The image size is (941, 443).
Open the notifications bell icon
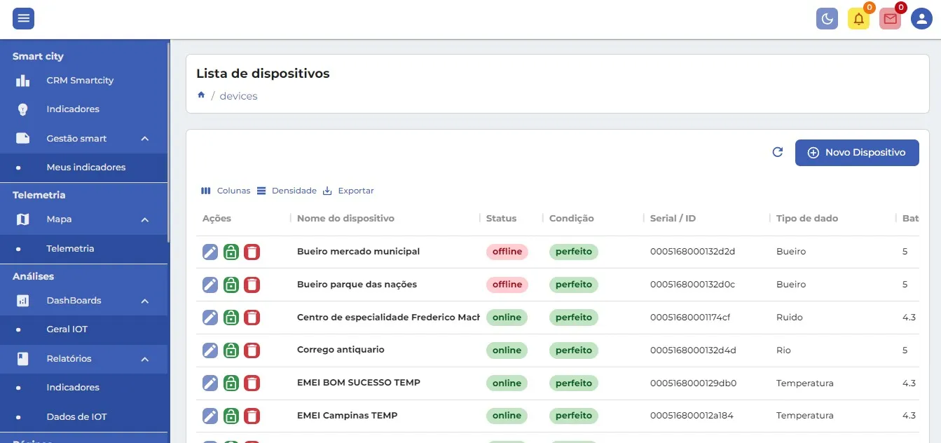[x=858, y=19]
